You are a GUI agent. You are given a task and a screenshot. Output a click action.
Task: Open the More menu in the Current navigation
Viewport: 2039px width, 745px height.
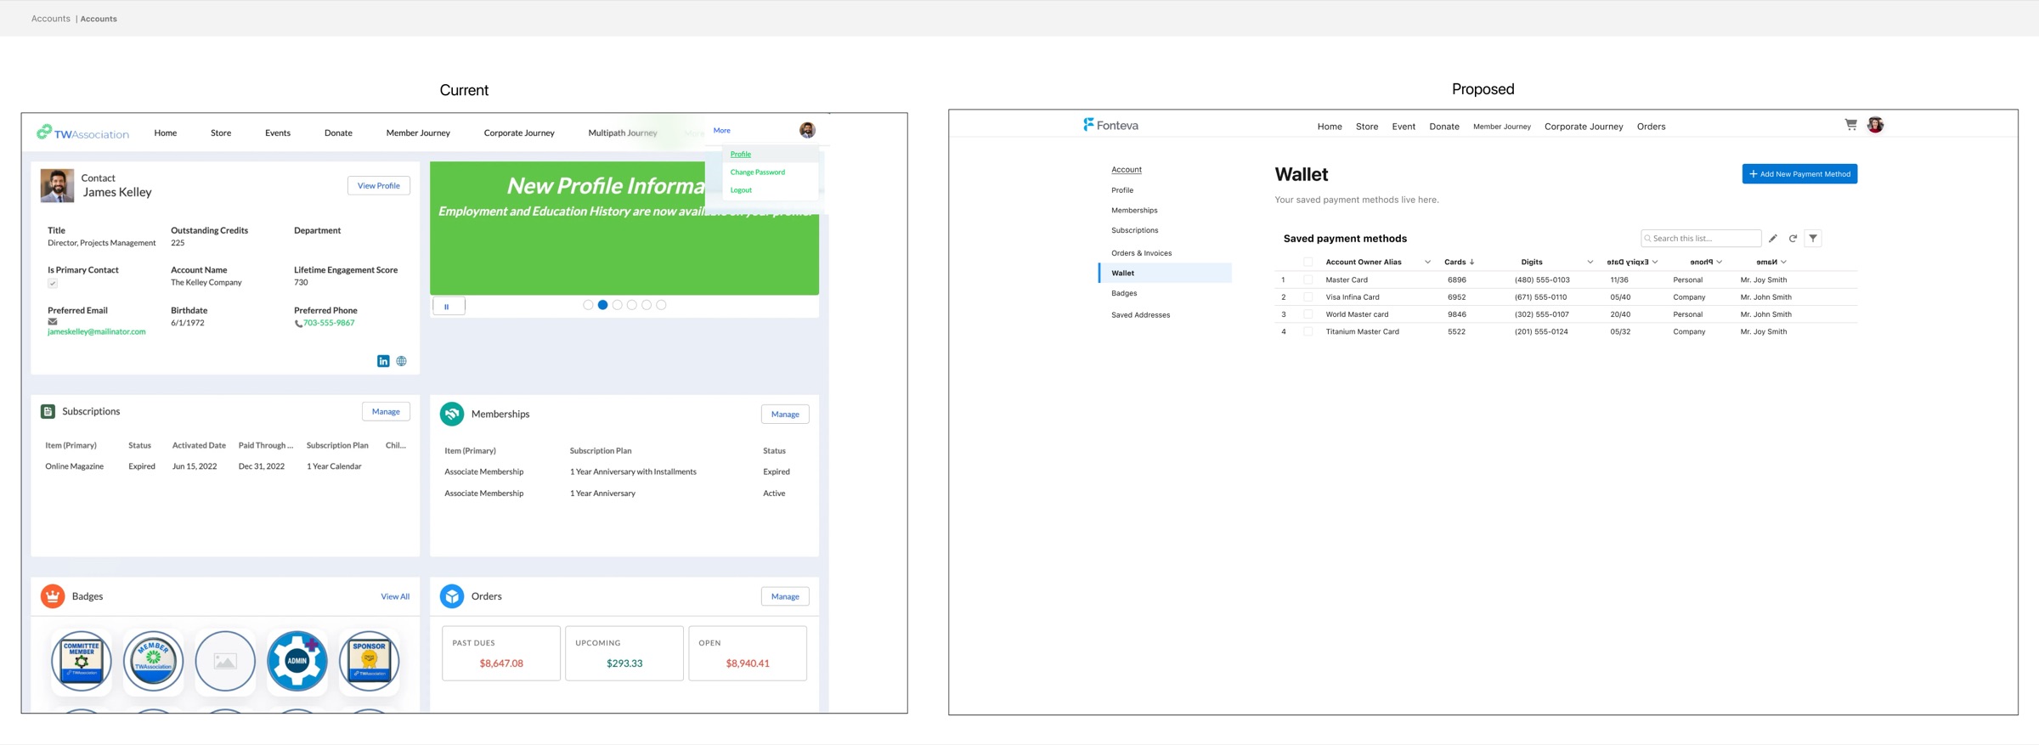click(x=721, y=131)
